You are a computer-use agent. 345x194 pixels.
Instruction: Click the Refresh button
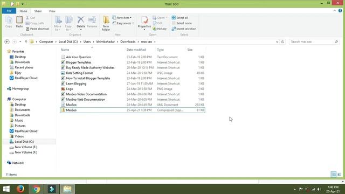tap(282, 41)
